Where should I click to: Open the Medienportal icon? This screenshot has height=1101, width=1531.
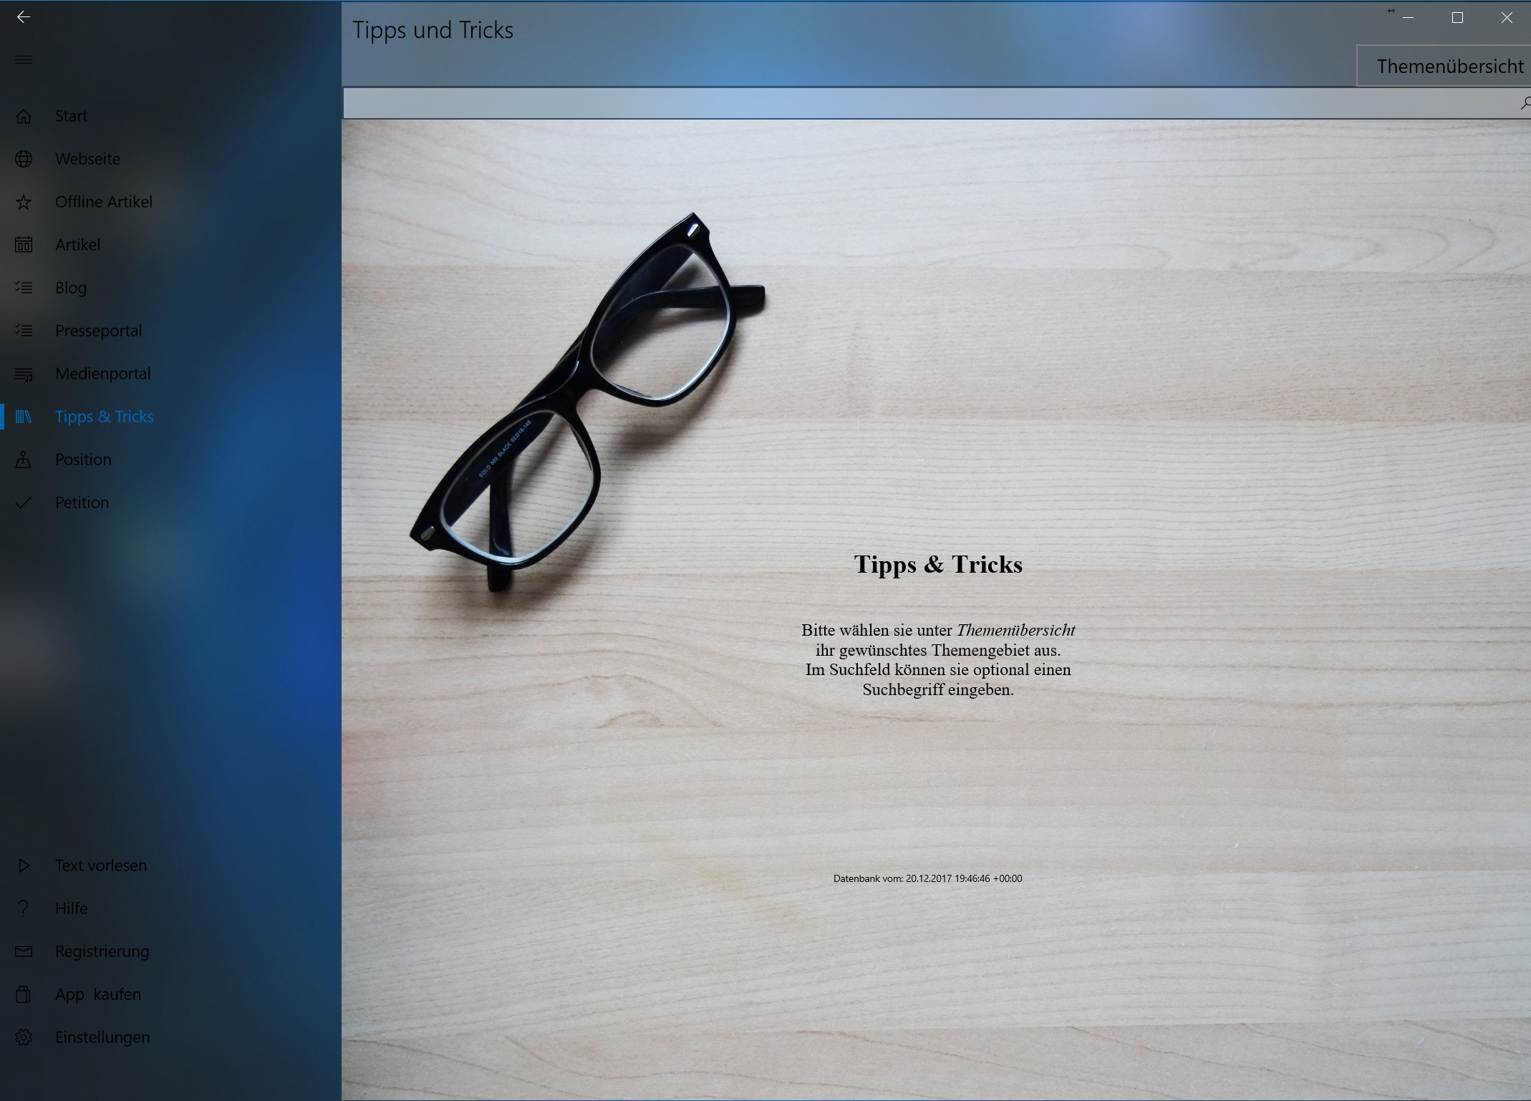[24, 374]
